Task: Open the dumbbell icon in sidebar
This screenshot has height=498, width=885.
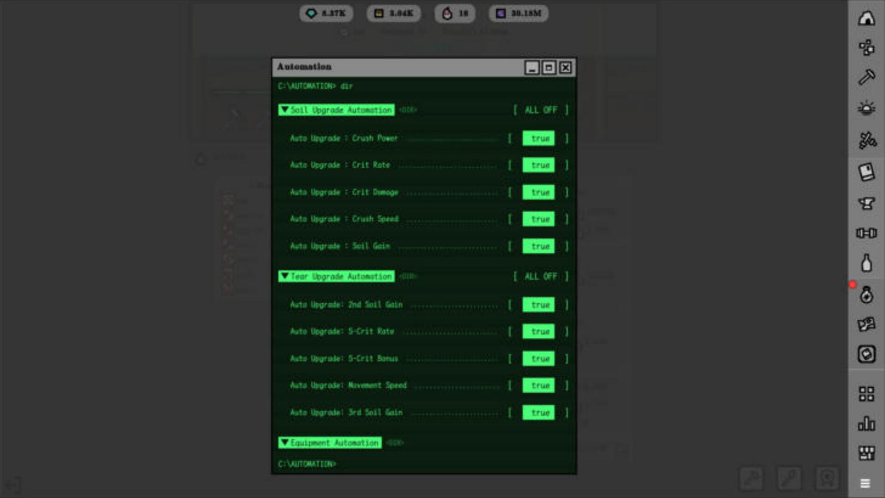Action: point(867,233)
